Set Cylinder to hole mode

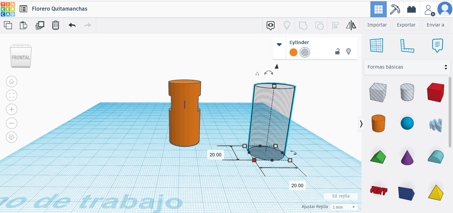(x=305, y=52)
